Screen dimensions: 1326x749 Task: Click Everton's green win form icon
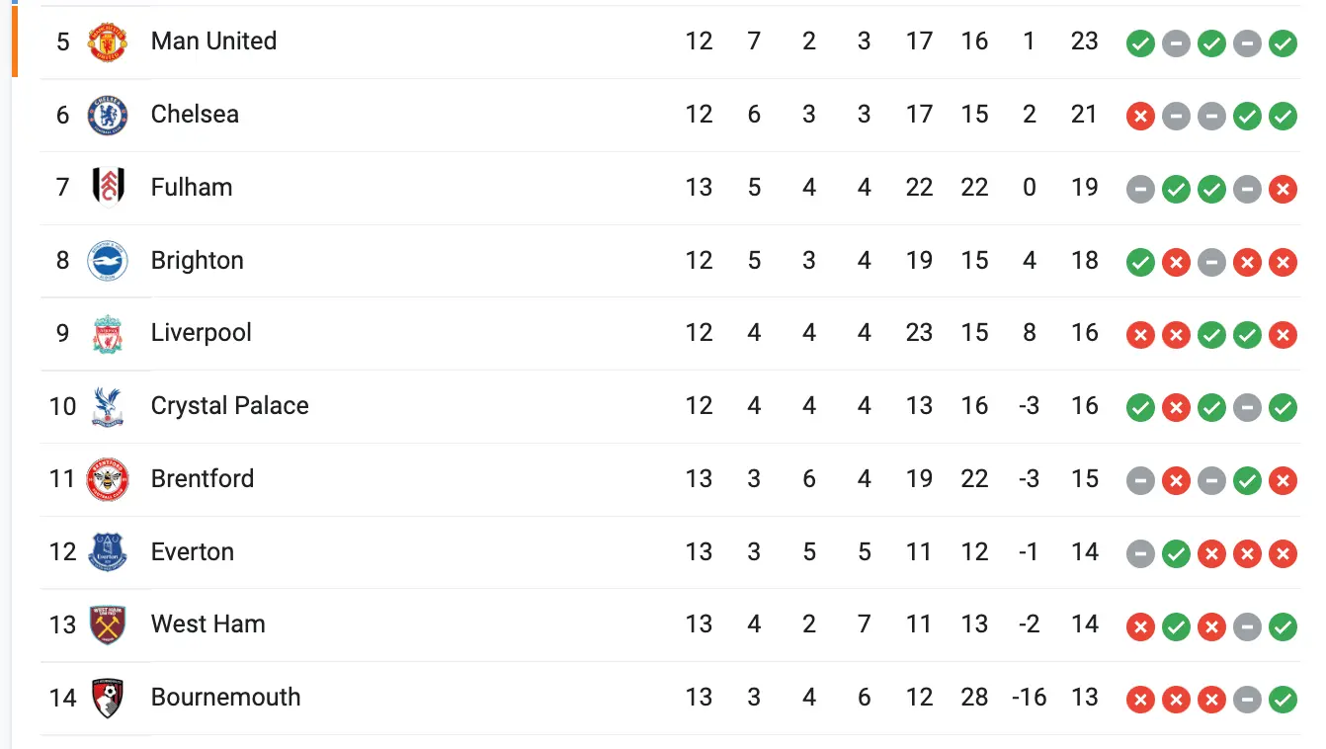[1176, 554]
